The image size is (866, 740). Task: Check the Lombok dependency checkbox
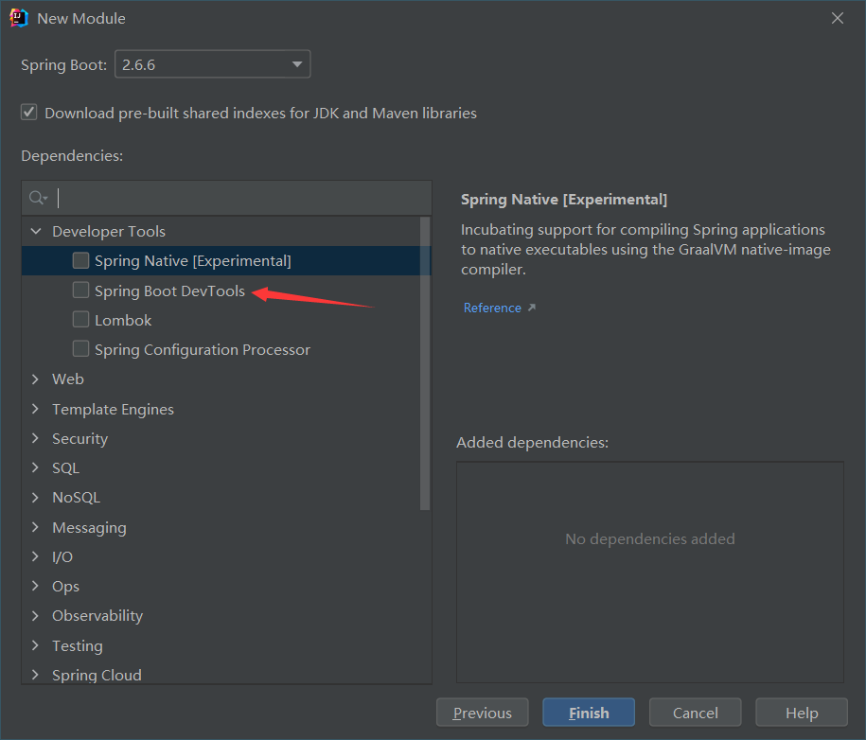click(x=80, y=320)
